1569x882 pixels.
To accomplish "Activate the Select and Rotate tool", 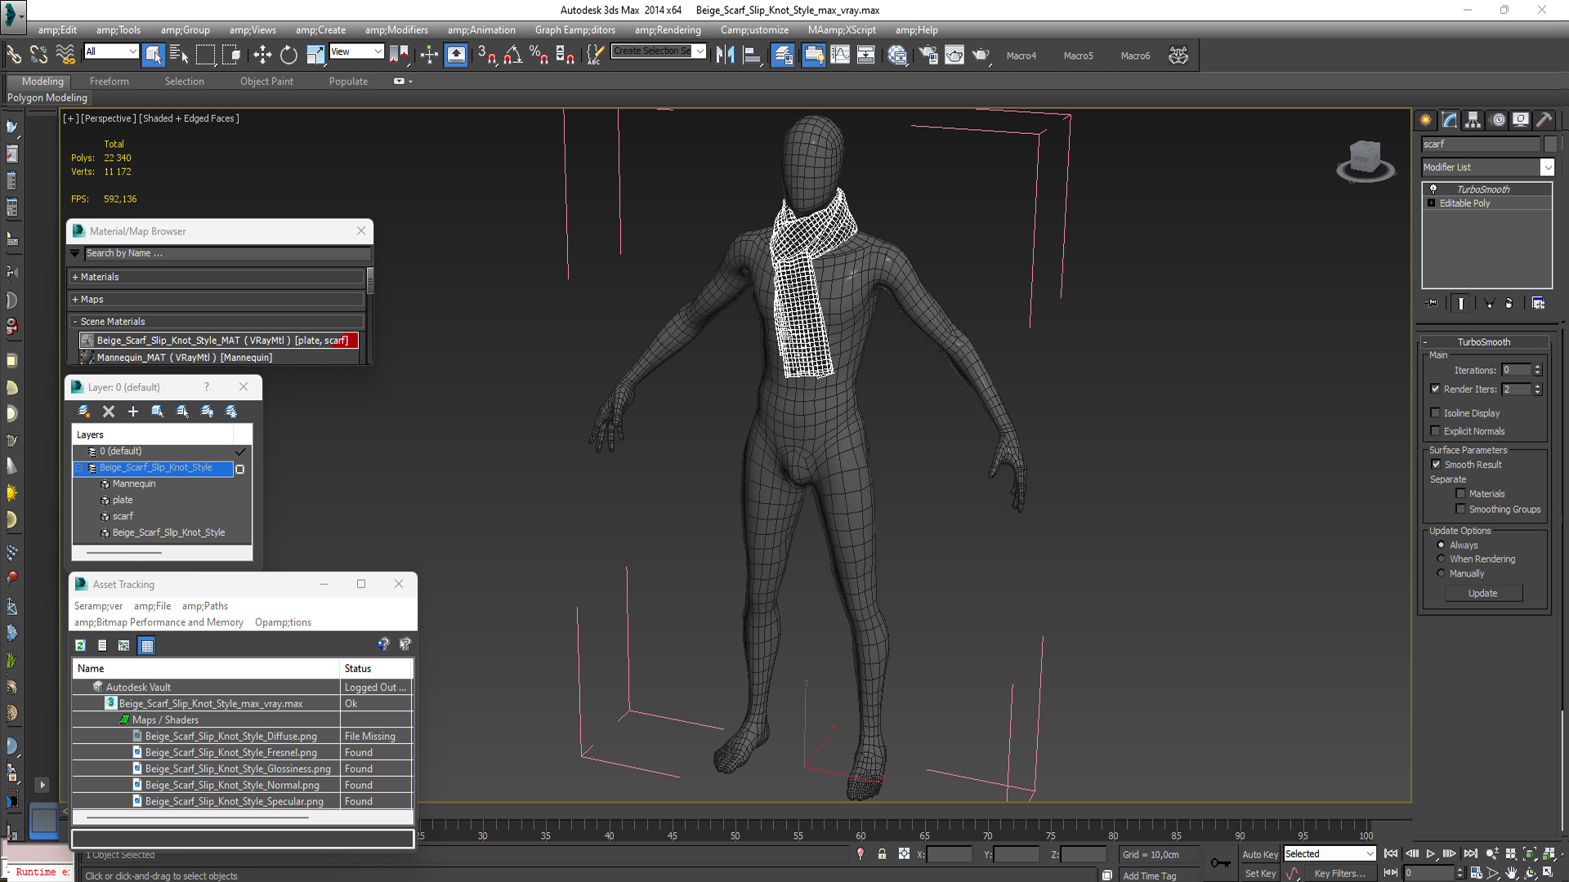I will point(288,55).
